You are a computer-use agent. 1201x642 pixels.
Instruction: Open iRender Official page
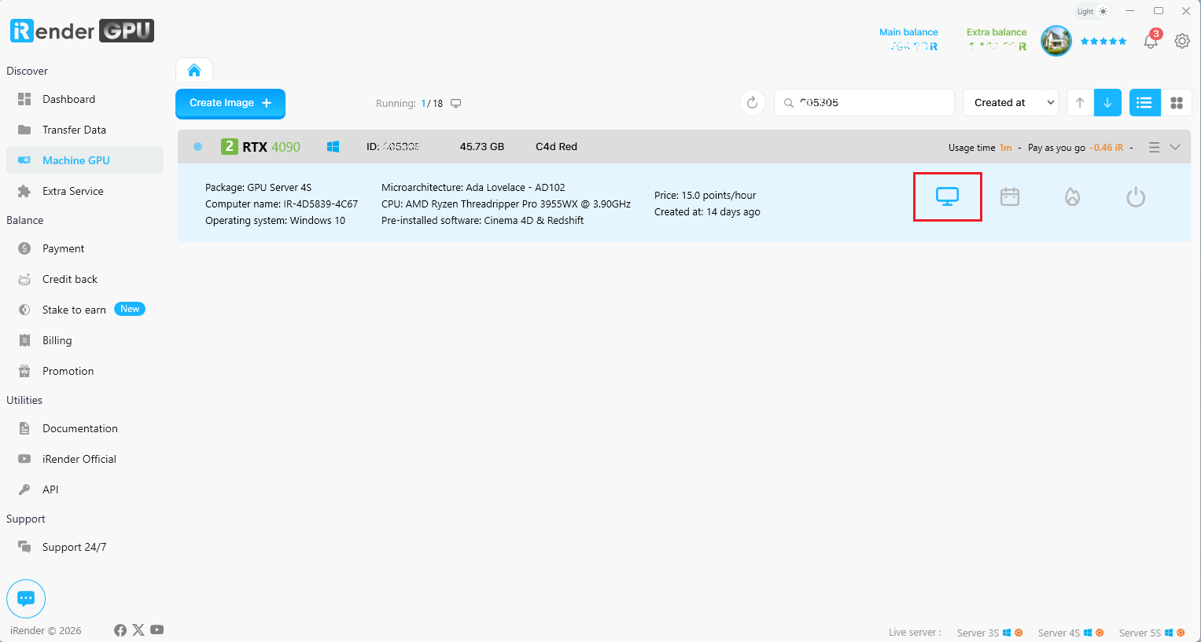pos(85,459)
